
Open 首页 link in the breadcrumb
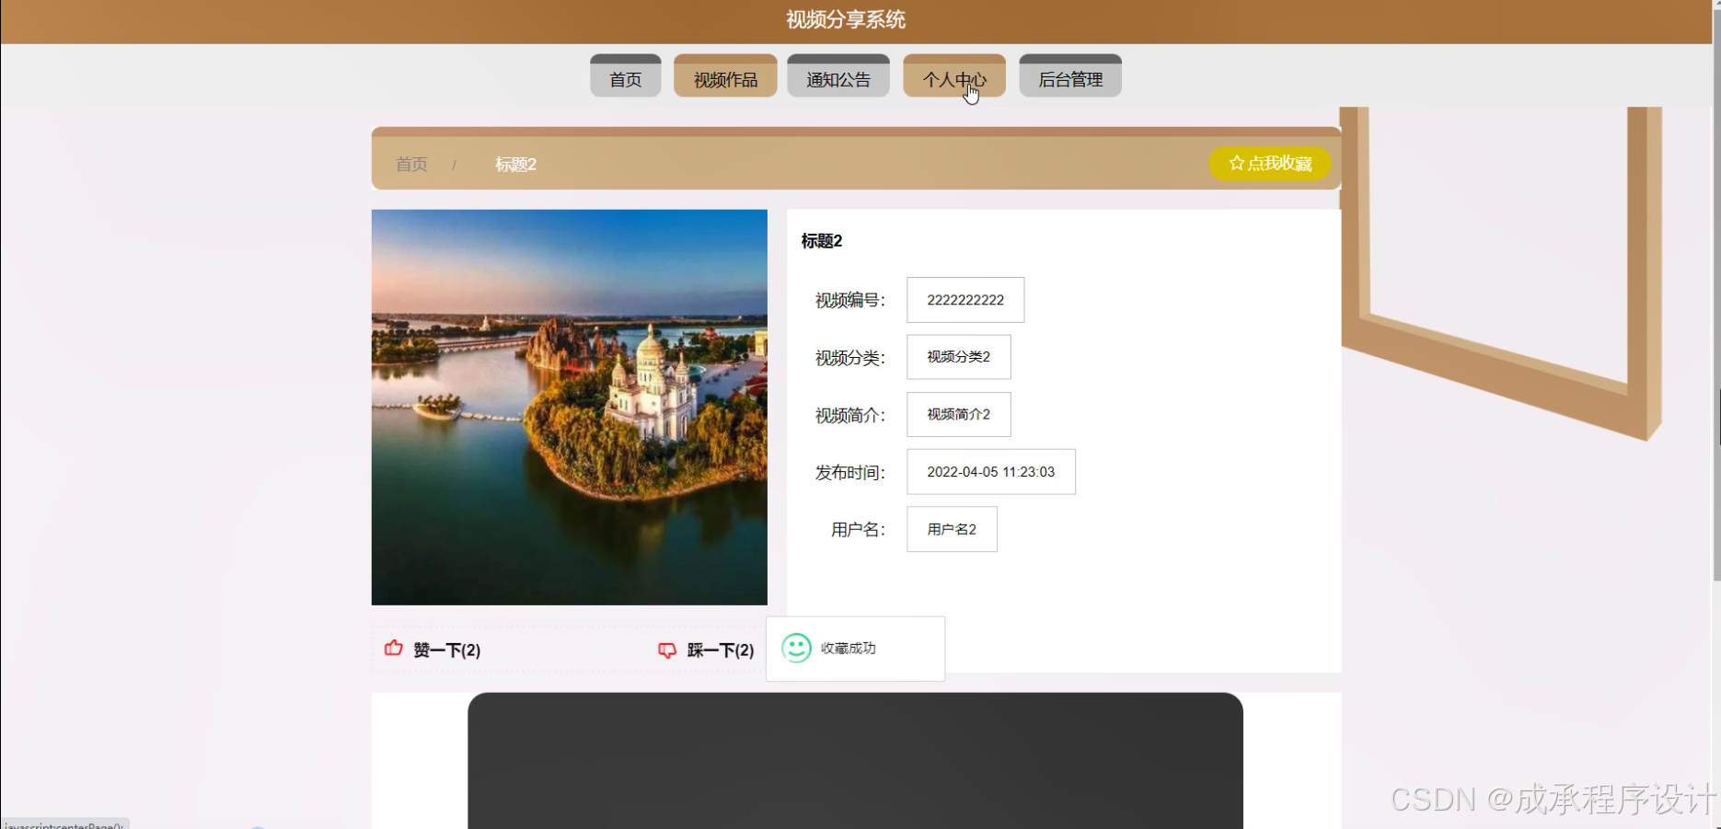[411, 164]
